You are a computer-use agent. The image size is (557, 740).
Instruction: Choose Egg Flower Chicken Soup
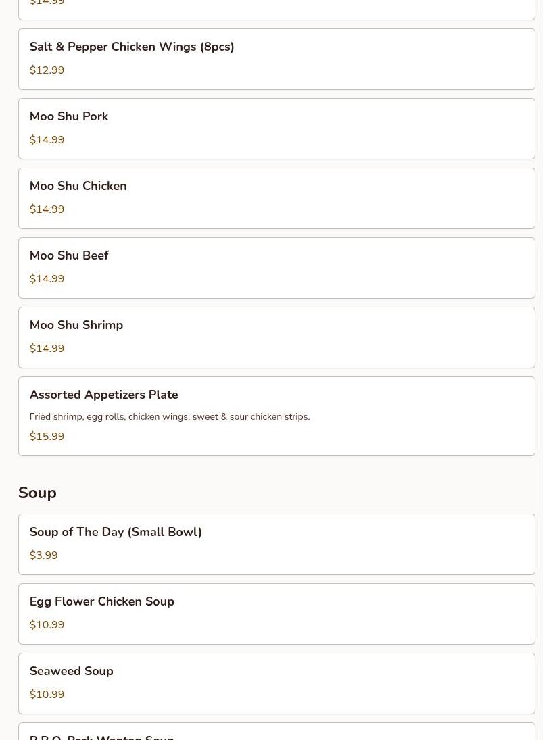click(x=276, y=614)
